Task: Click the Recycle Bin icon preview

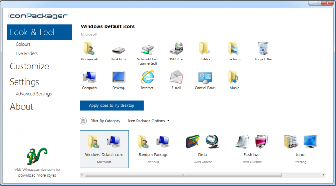Action: [263, 48]
